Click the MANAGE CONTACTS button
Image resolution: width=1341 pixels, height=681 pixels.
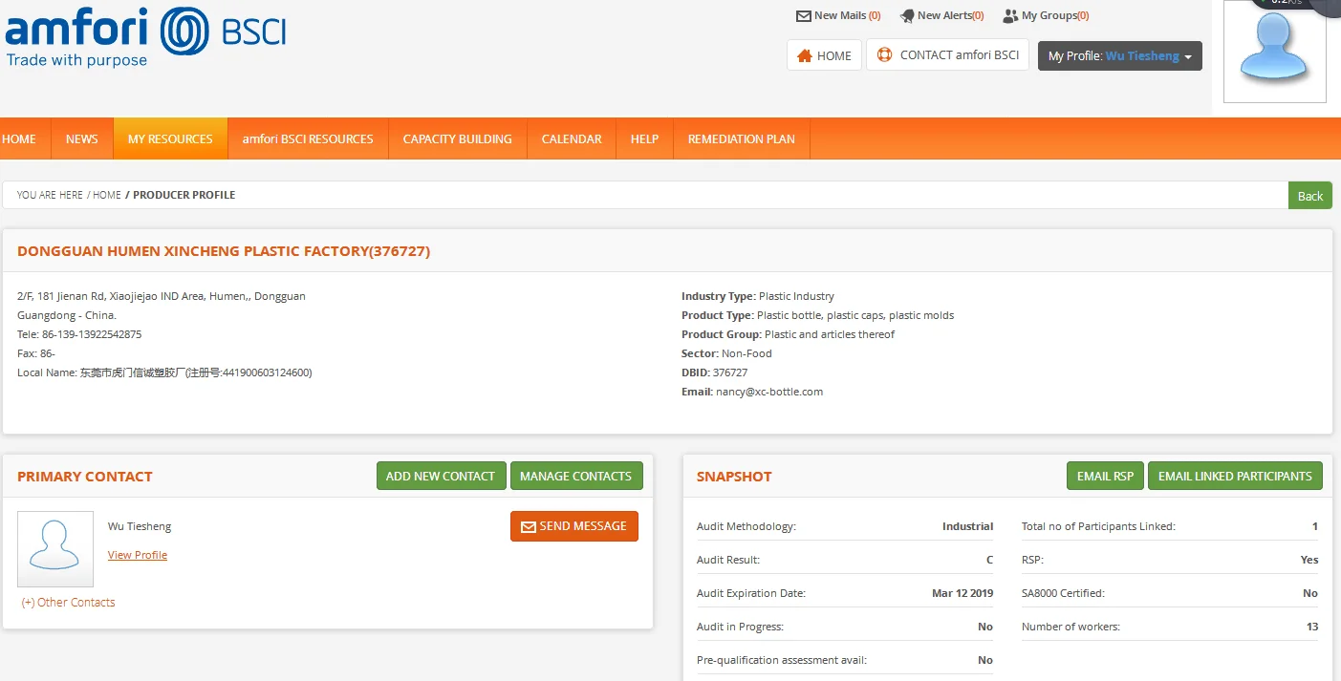[x=575, y=476]
